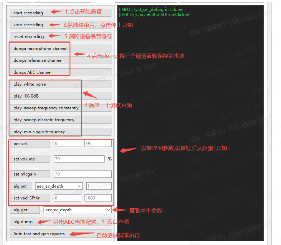Dump the microphone channel audio

40,49
